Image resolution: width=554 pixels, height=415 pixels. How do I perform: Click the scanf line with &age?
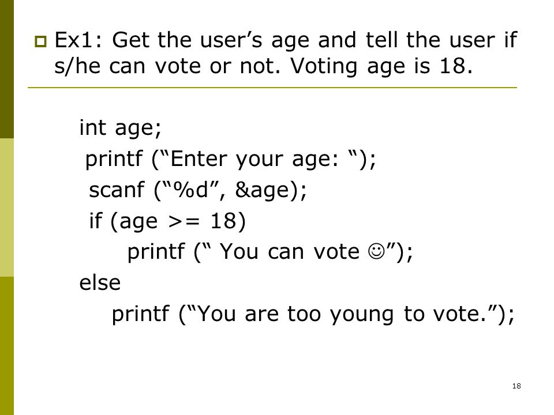pos(198,190)
